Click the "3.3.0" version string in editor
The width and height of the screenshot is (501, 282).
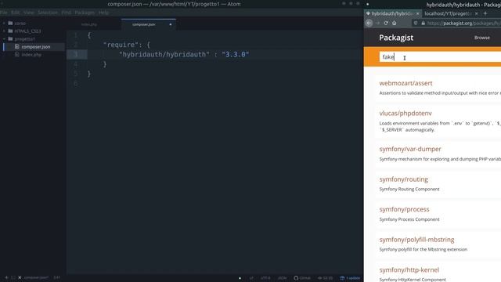236,54
